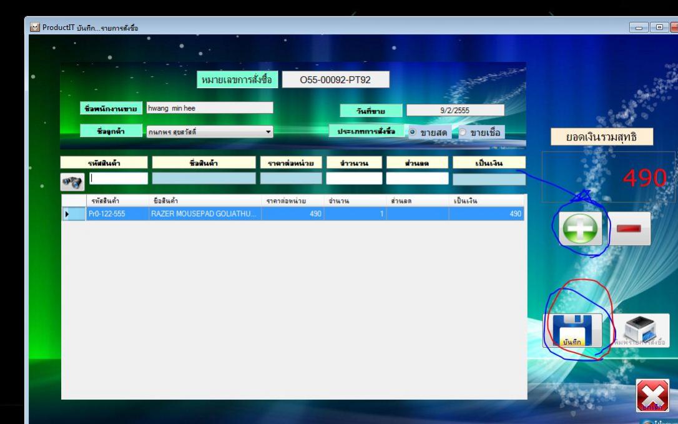Open the customer name dropdown
This screenshot has width=678, height=424.
click(x=268, y=132)
